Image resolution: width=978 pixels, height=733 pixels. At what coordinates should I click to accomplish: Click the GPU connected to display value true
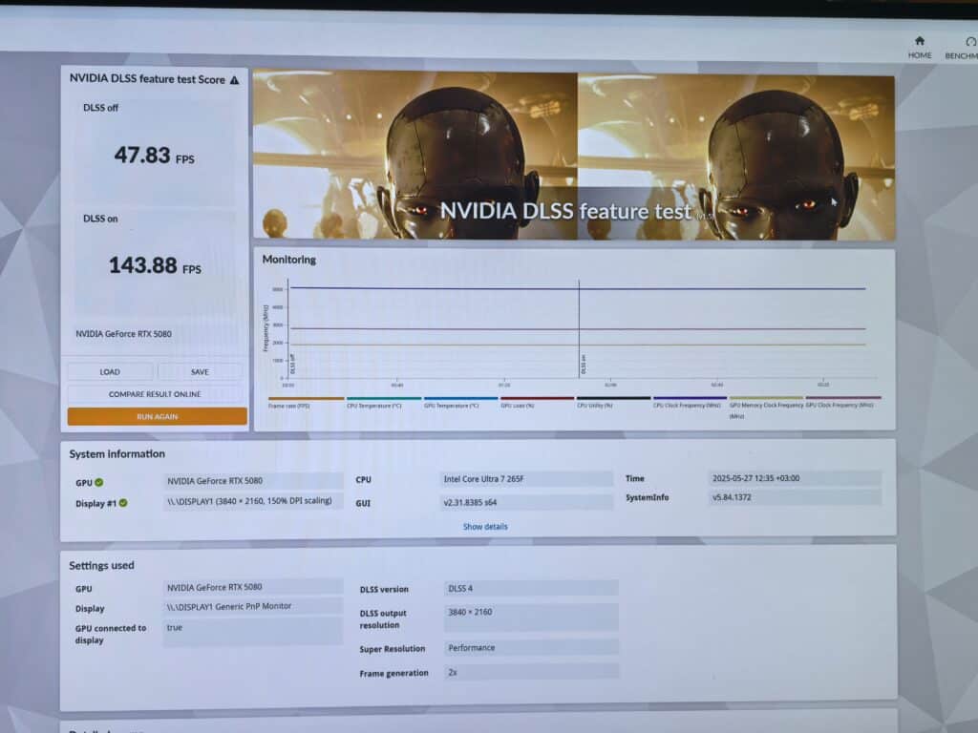252,632
